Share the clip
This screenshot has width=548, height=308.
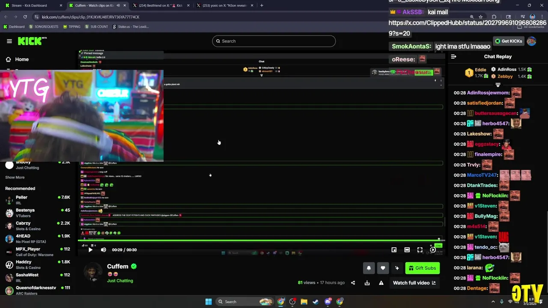click(353, 283)
